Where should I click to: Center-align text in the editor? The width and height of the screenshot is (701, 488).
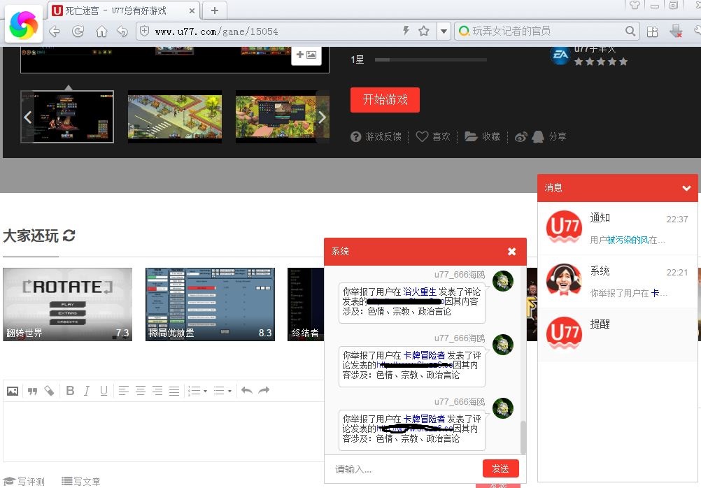tap(141, 391)
